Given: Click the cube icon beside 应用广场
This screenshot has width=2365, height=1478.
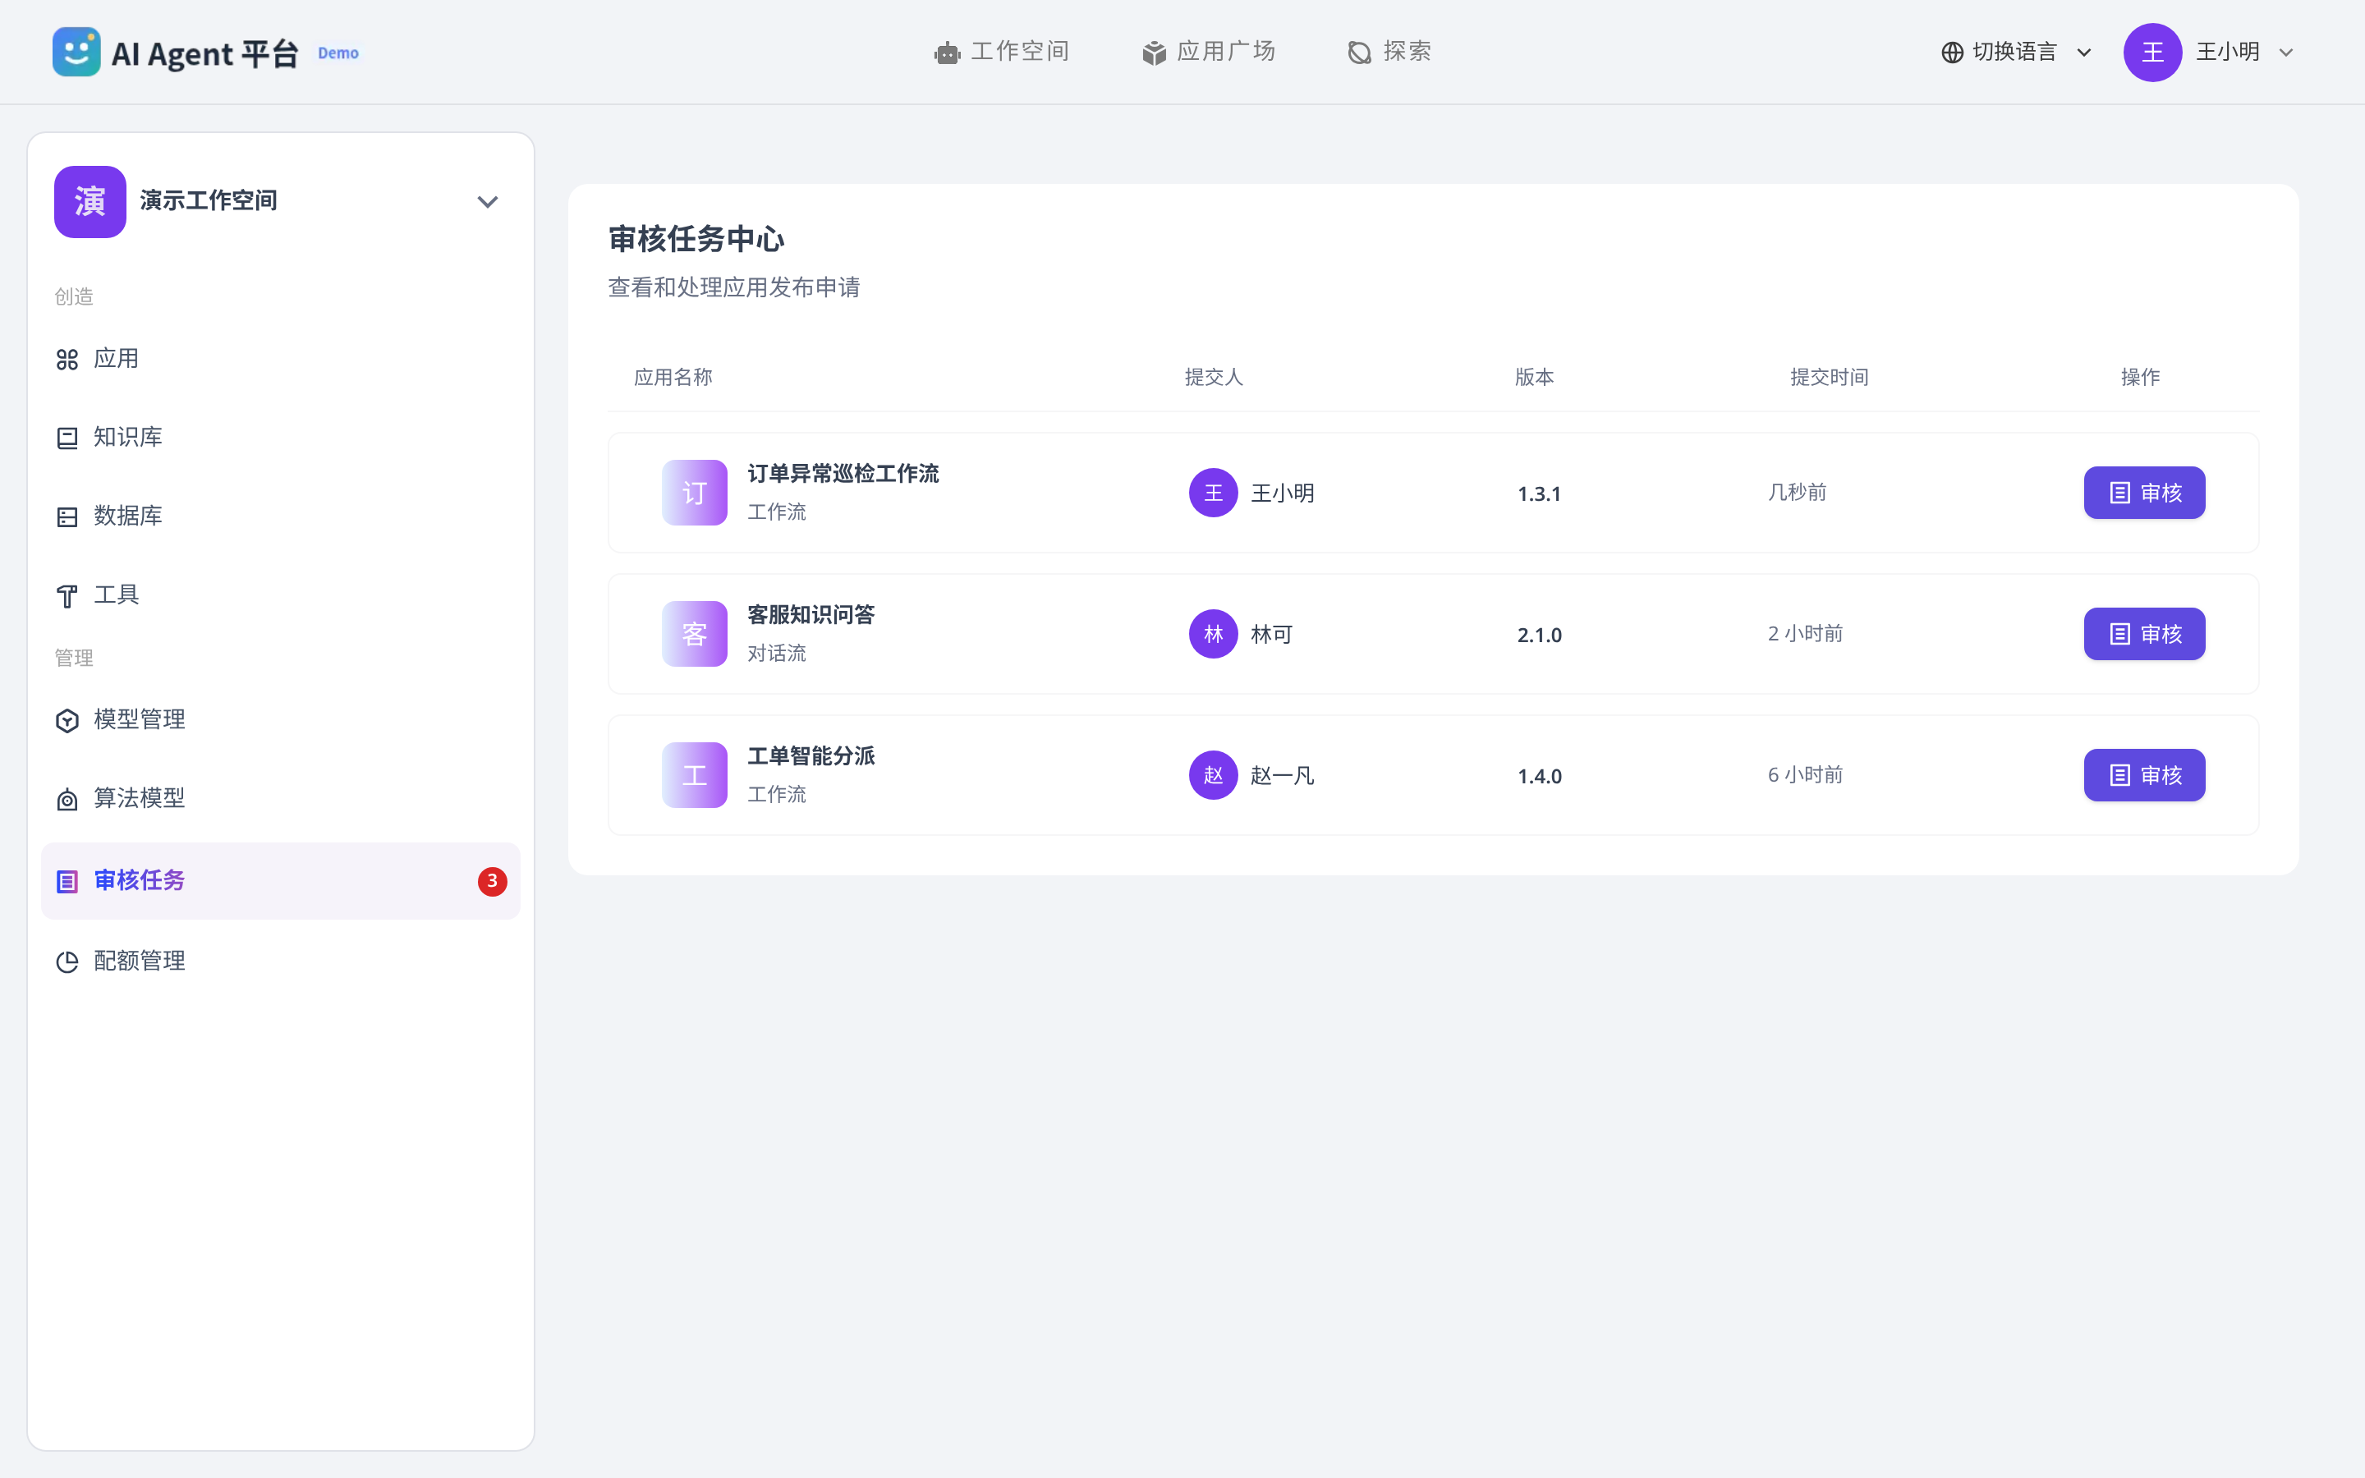Looking at the screenshot, I should (1154, 53).
